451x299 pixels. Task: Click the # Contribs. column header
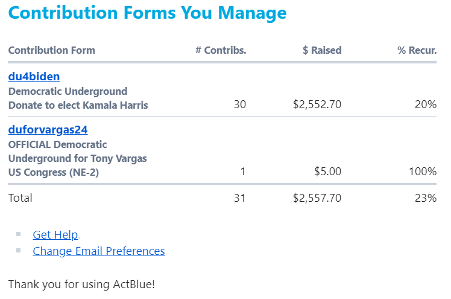click(221, 50)
